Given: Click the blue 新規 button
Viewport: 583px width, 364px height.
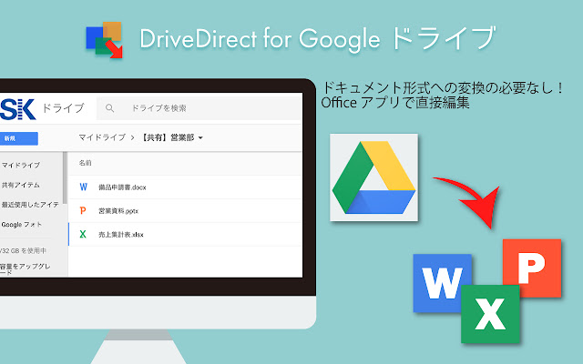Looking at the screenshot, I should 18,138.
